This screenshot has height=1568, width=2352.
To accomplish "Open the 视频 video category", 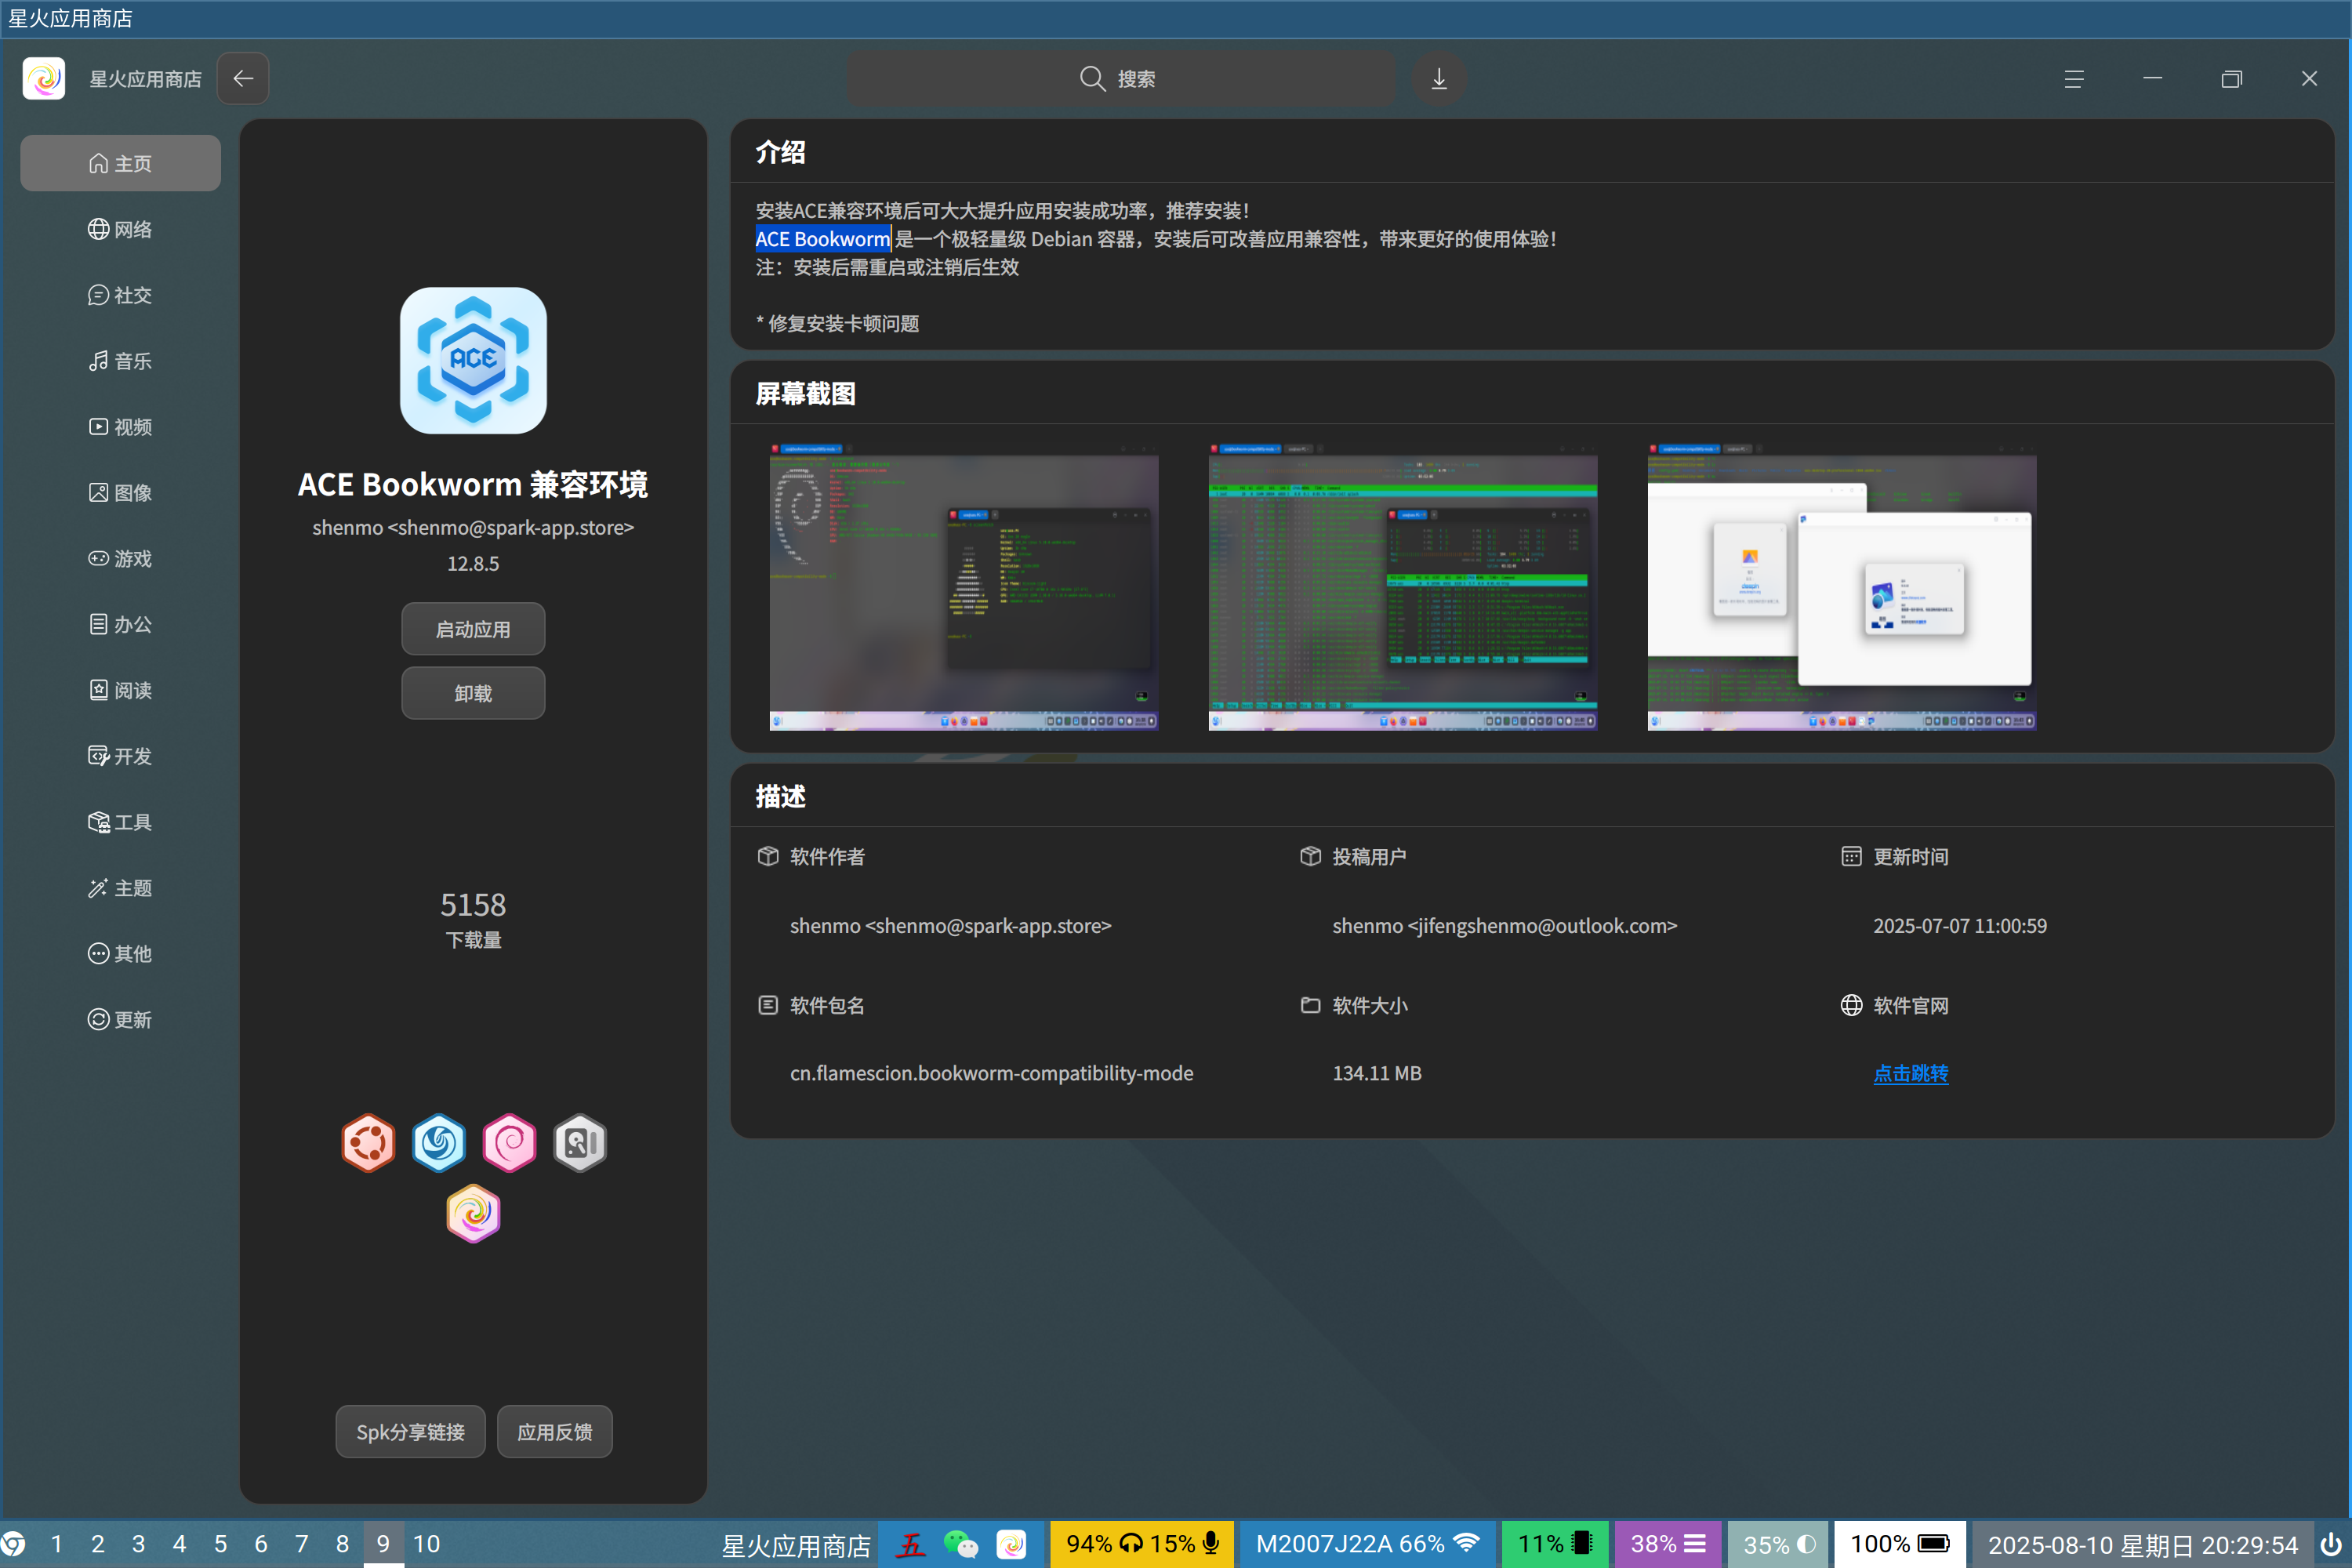I will (x=120, y=427).
